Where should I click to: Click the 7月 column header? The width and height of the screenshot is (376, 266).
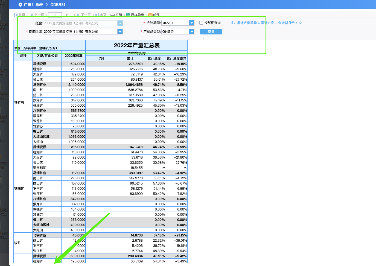point(101,59)
